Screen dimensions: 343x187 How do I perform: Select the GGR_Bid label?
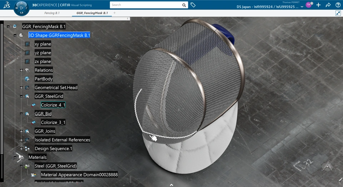(43, 114)
